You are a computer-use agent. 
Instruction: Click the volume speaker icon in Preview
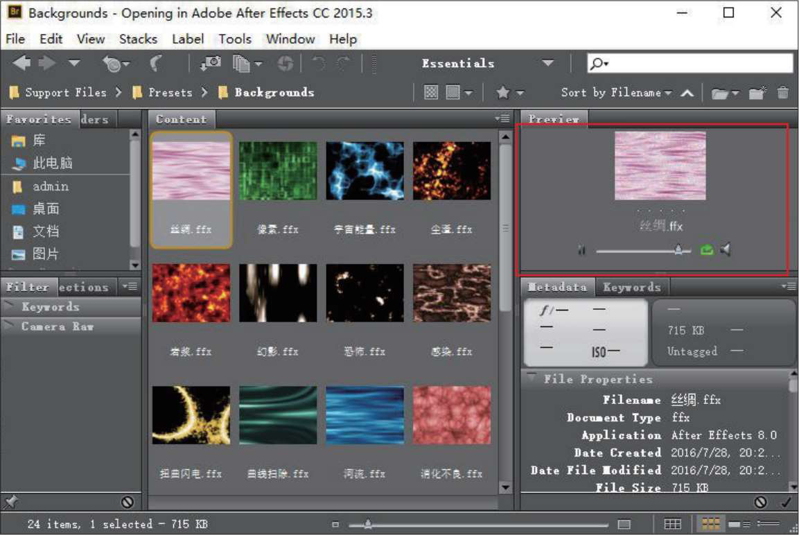[x=726, y=249]
